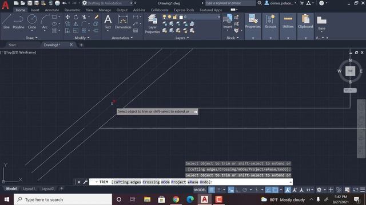Toggle annotation objects visibility

point(288,190)
